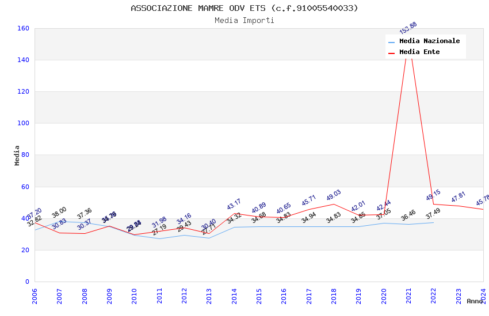This screenshot has width=489, height=316.
Task: Click the 40.65 data label for 2016
Action: click(284, 209)
